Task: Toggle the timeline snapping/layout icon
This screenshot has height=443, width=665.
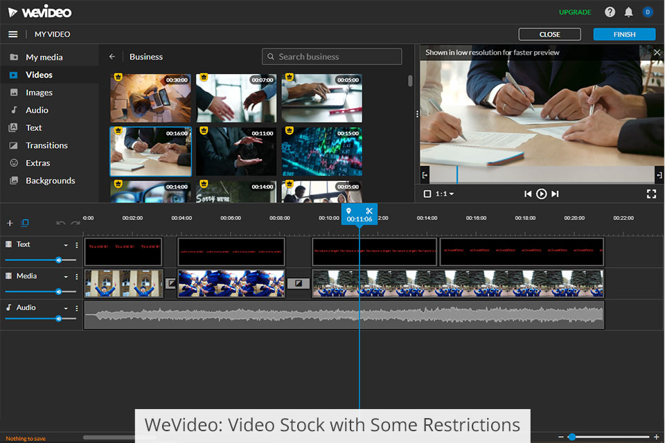Action: [25, 223]
